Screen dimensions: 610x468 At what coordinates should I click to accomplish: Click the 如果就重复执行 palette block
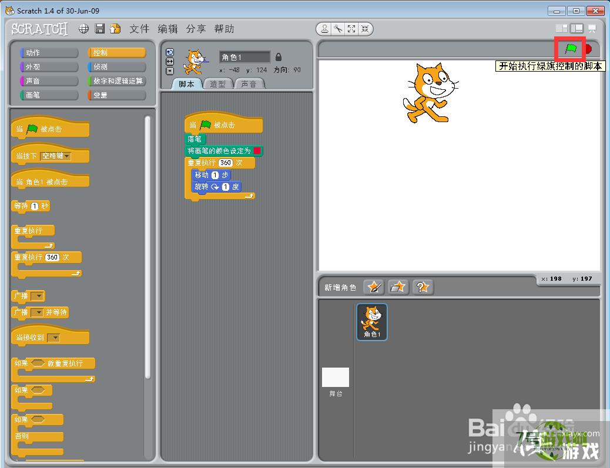pos(53,370)
